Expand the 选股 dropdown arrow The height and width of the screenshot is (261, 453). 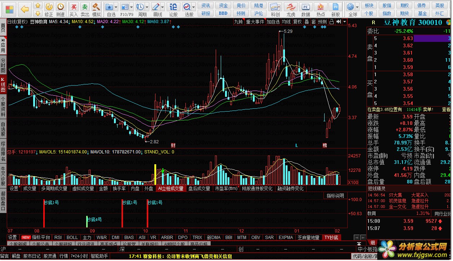(x=194, y=7)
